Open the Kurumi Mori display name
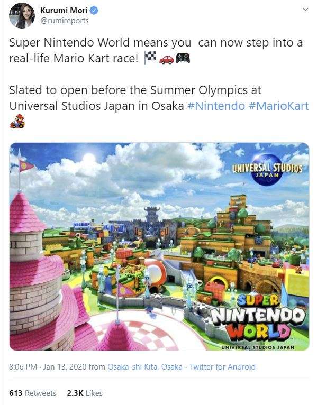Image resolution: width=317 pixels, height=405 pixels. click(64, 11)
